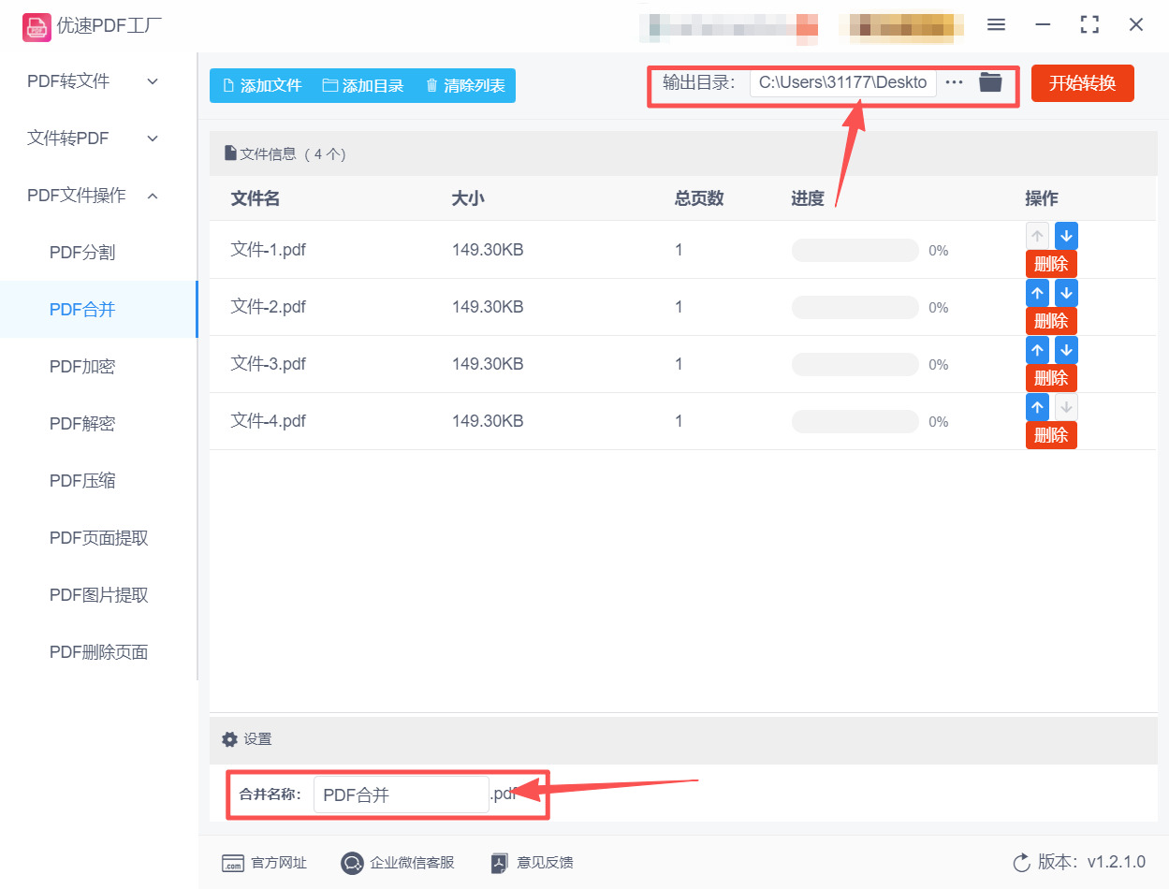Click the 总页数 column header
This screenshot has height=889, width=1169.
coord(699,198)
